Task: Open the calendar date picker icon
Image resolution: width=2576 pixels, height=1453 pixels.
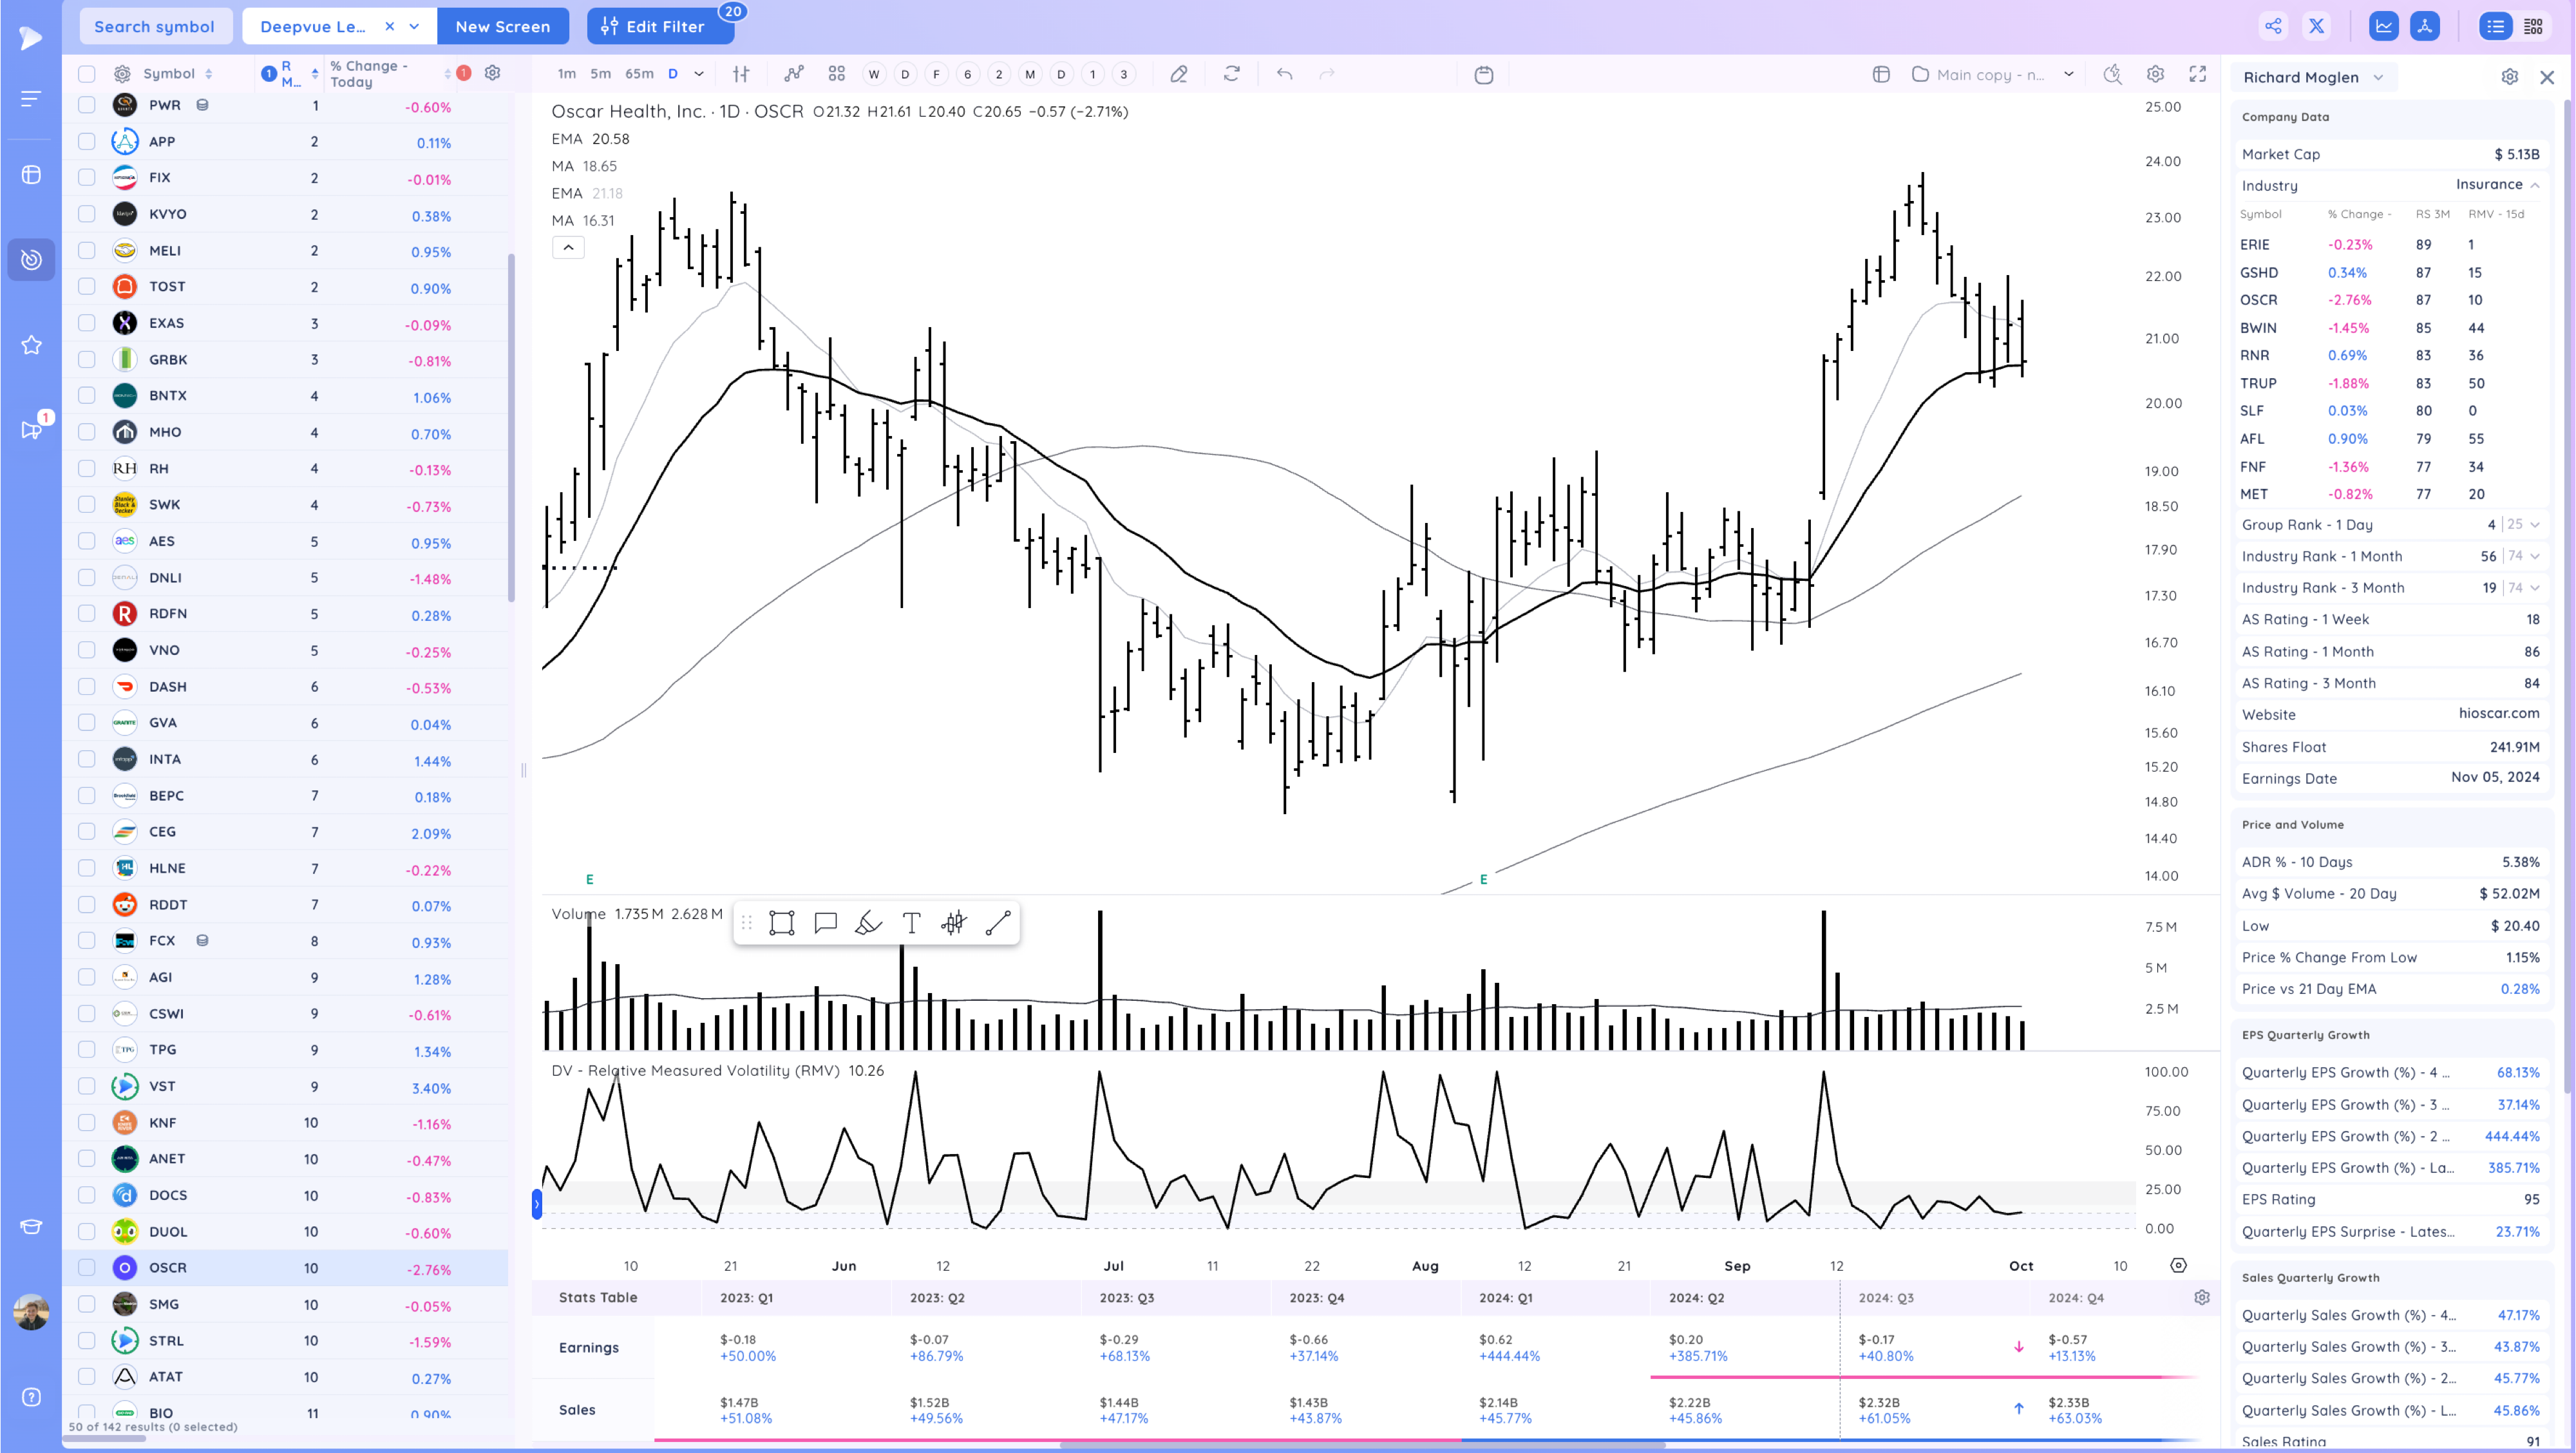Action: point(1483,74)
